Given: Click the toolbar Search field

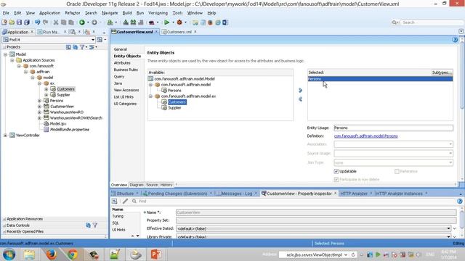Looking at the screenshot, I should pyautogui.click(x=430, y=22).
